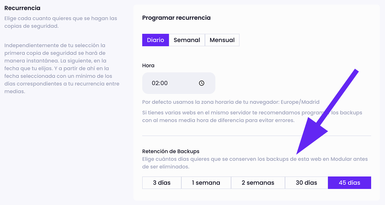Screen dimensions: 385x205
Task: Click the Retención de Backups heading
Action: click(170, 151)
